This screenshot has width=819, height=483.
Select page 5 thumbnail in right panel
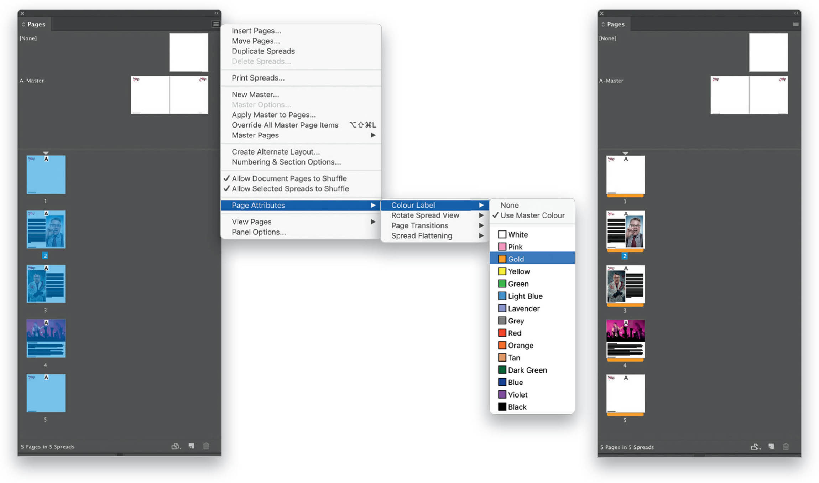pyautogui.click(x=625, y=394)
